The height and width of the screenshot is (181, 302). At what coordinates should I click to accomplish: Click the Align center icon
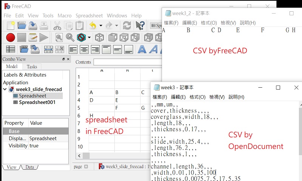pyautogui.click(x=84, y=50)
